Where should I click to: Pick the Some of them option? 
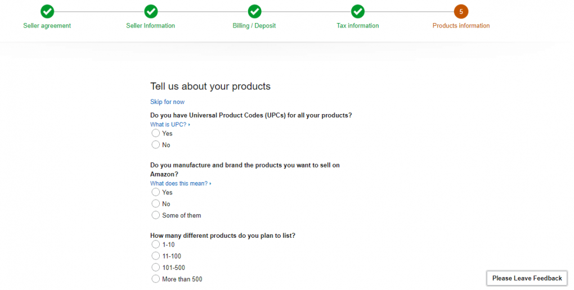click(156, 215)
